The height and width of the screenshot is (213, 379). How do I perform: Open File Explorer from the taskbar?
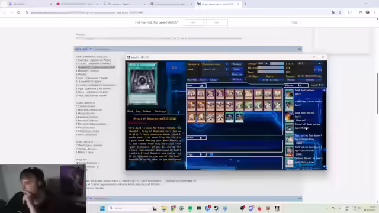coord(164,208)
